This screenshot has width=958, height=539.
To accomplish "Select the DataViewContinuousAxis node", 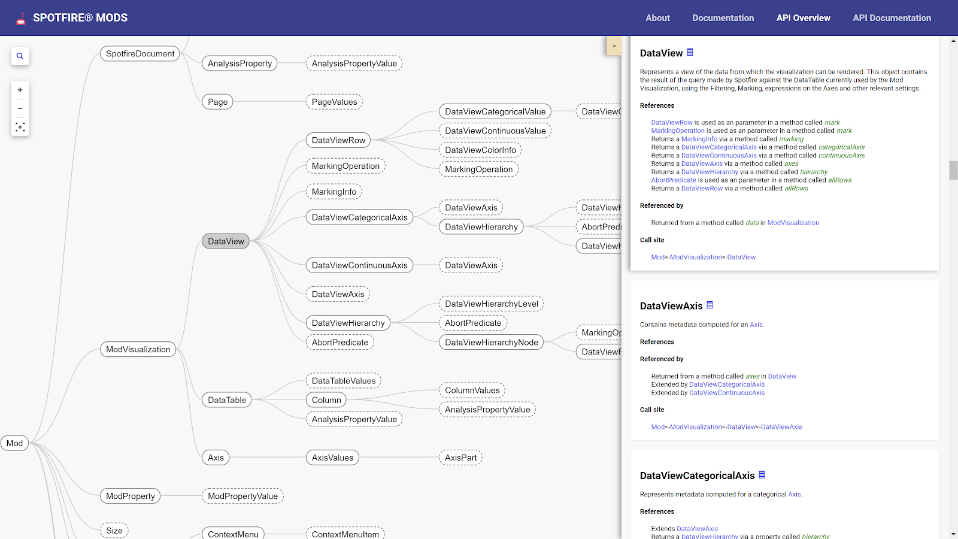I will pyautogui.click(x=359, y=265).
